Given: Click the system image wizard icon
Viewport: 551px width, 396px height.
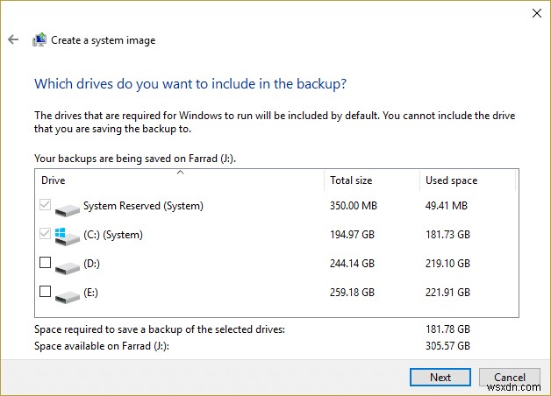Looking at the screenshot, I should click(39, 40).
